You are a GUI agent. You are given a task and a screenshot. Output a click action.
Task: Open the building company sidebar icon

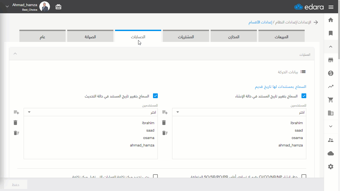pyautogui.click(x=331, y=113)
